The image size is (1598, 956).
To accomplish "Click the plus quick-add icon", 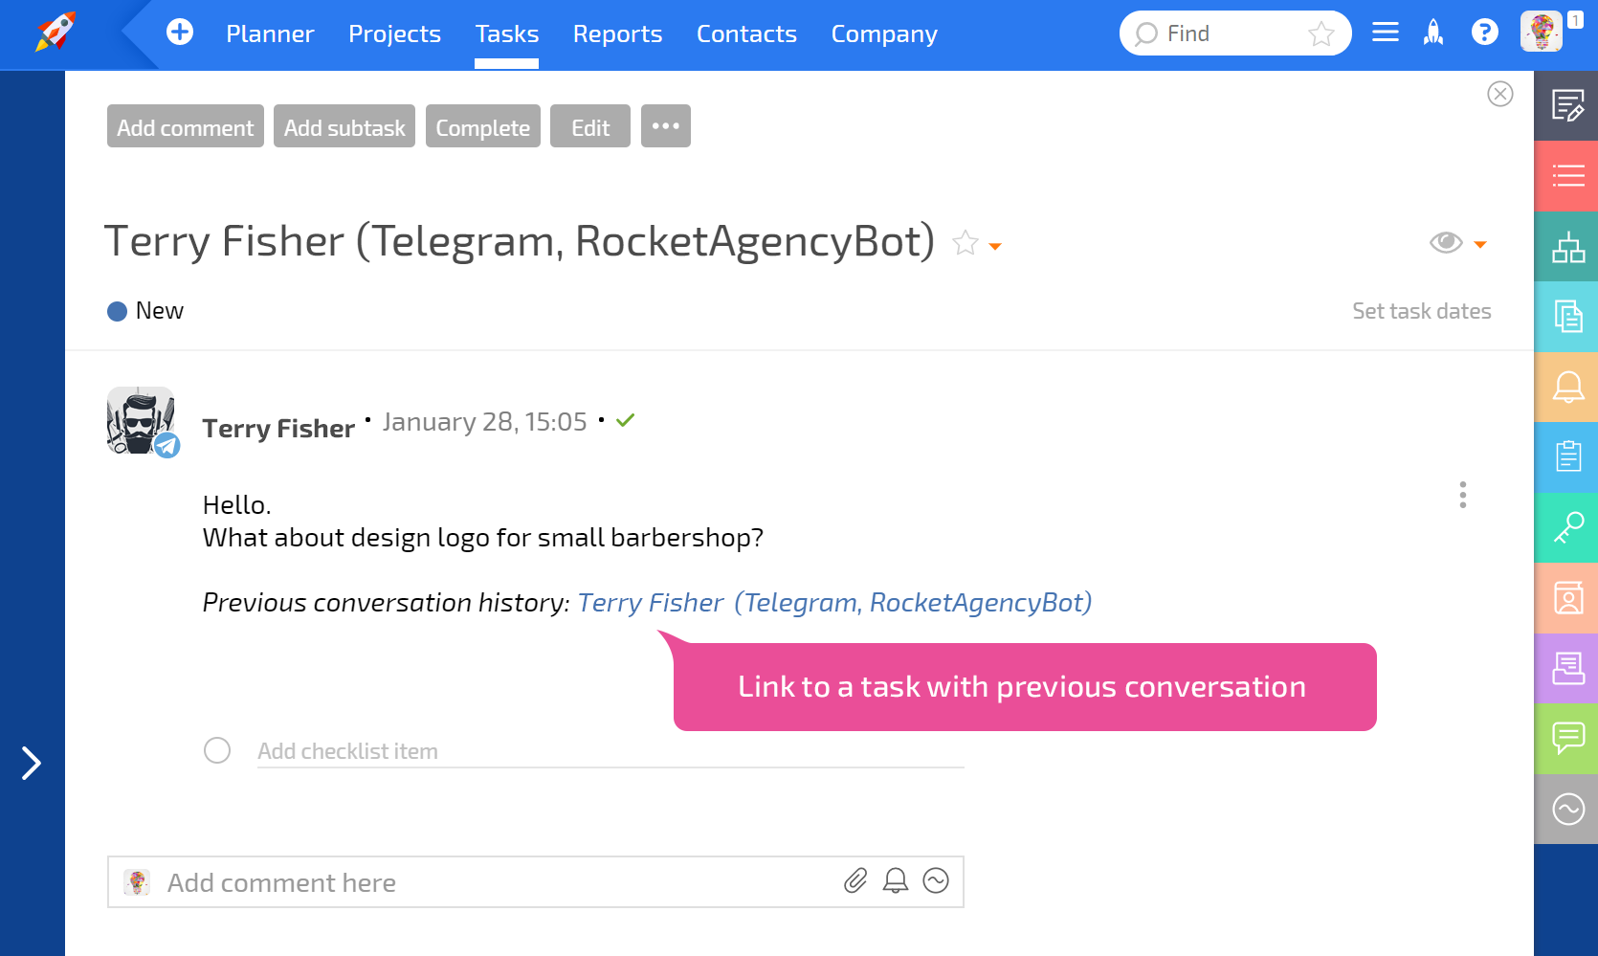I will tap(179, 33).
